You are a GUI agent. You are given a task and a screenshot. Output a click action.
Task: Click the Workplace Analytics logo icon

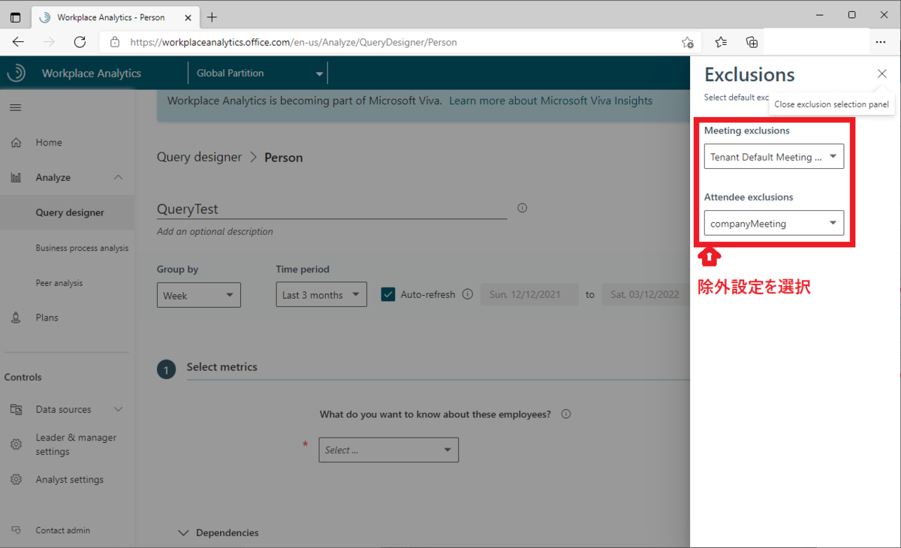click(x=17, y=73)
